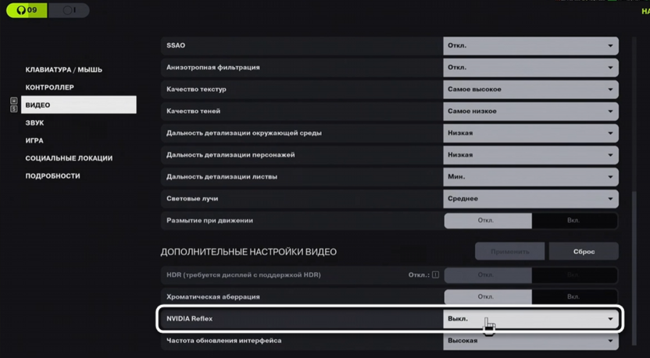Set Размытие при движении to Откл.

[x=488, y=221]
